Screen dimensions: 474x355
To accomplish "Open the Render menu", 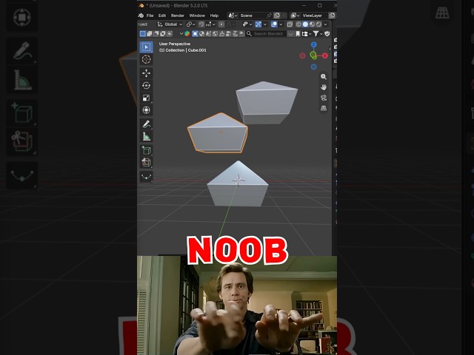I will tap(178, 16).
